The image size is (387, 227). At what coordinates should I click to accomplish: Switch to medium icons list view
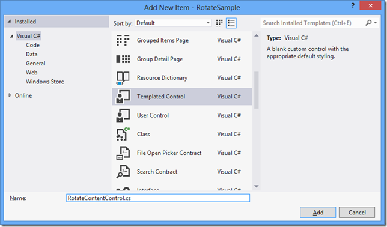[231, 23]
